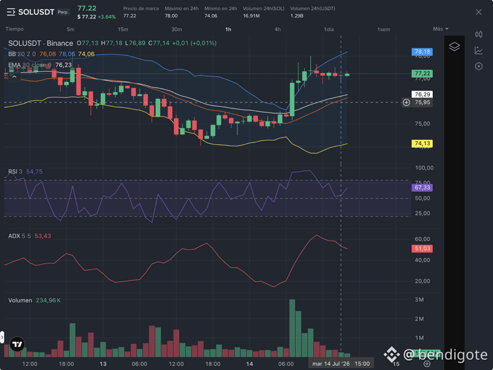This screenshot has width=493, height=370.
Task: Click the white 76,29 EMA price label
Action: pyautogui.click(x=422, y=94)
